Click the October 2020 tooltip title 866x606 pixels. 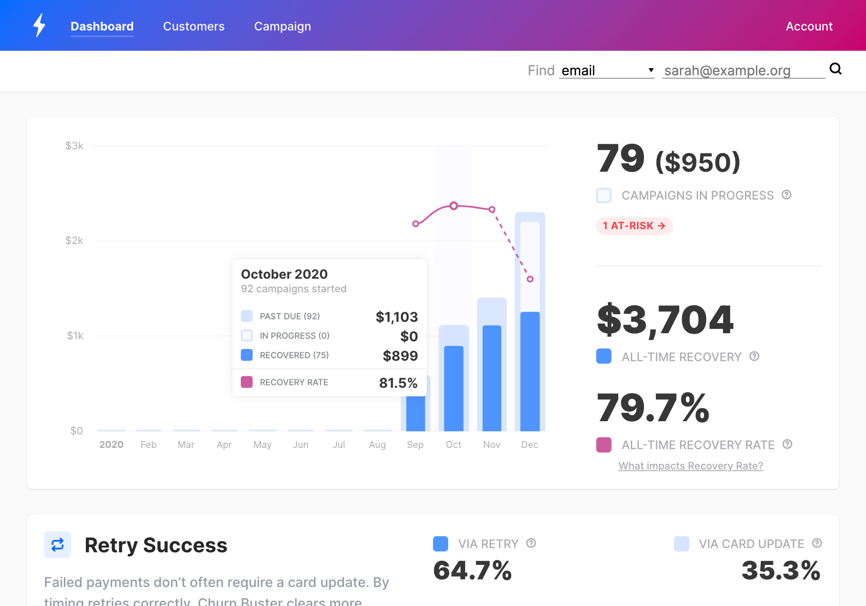[284, 274]
